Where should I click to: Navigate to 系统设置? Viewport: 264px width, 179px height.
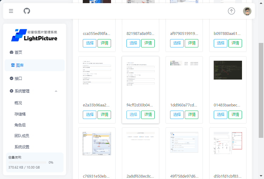point(22,147)
